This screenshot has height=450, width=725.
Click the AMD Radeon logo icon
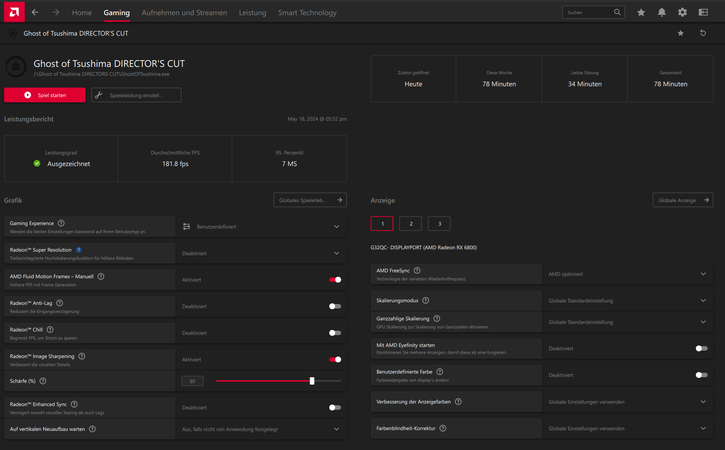[14, 11]
